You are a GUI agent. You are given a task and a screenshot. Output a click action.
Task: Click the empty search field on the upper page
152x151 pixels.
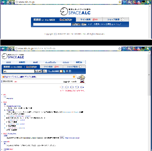52,24
